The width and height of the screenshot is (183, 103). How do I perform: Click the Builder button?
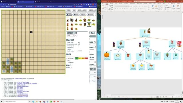tap(69, 11)
